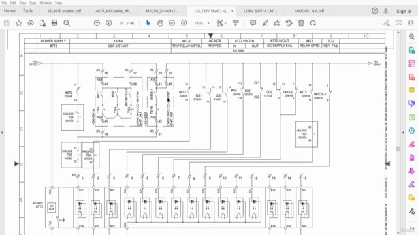This screenshot has width=418, height=235.
Task: Click the scroll up arrow
Action: tap(398, 33)
